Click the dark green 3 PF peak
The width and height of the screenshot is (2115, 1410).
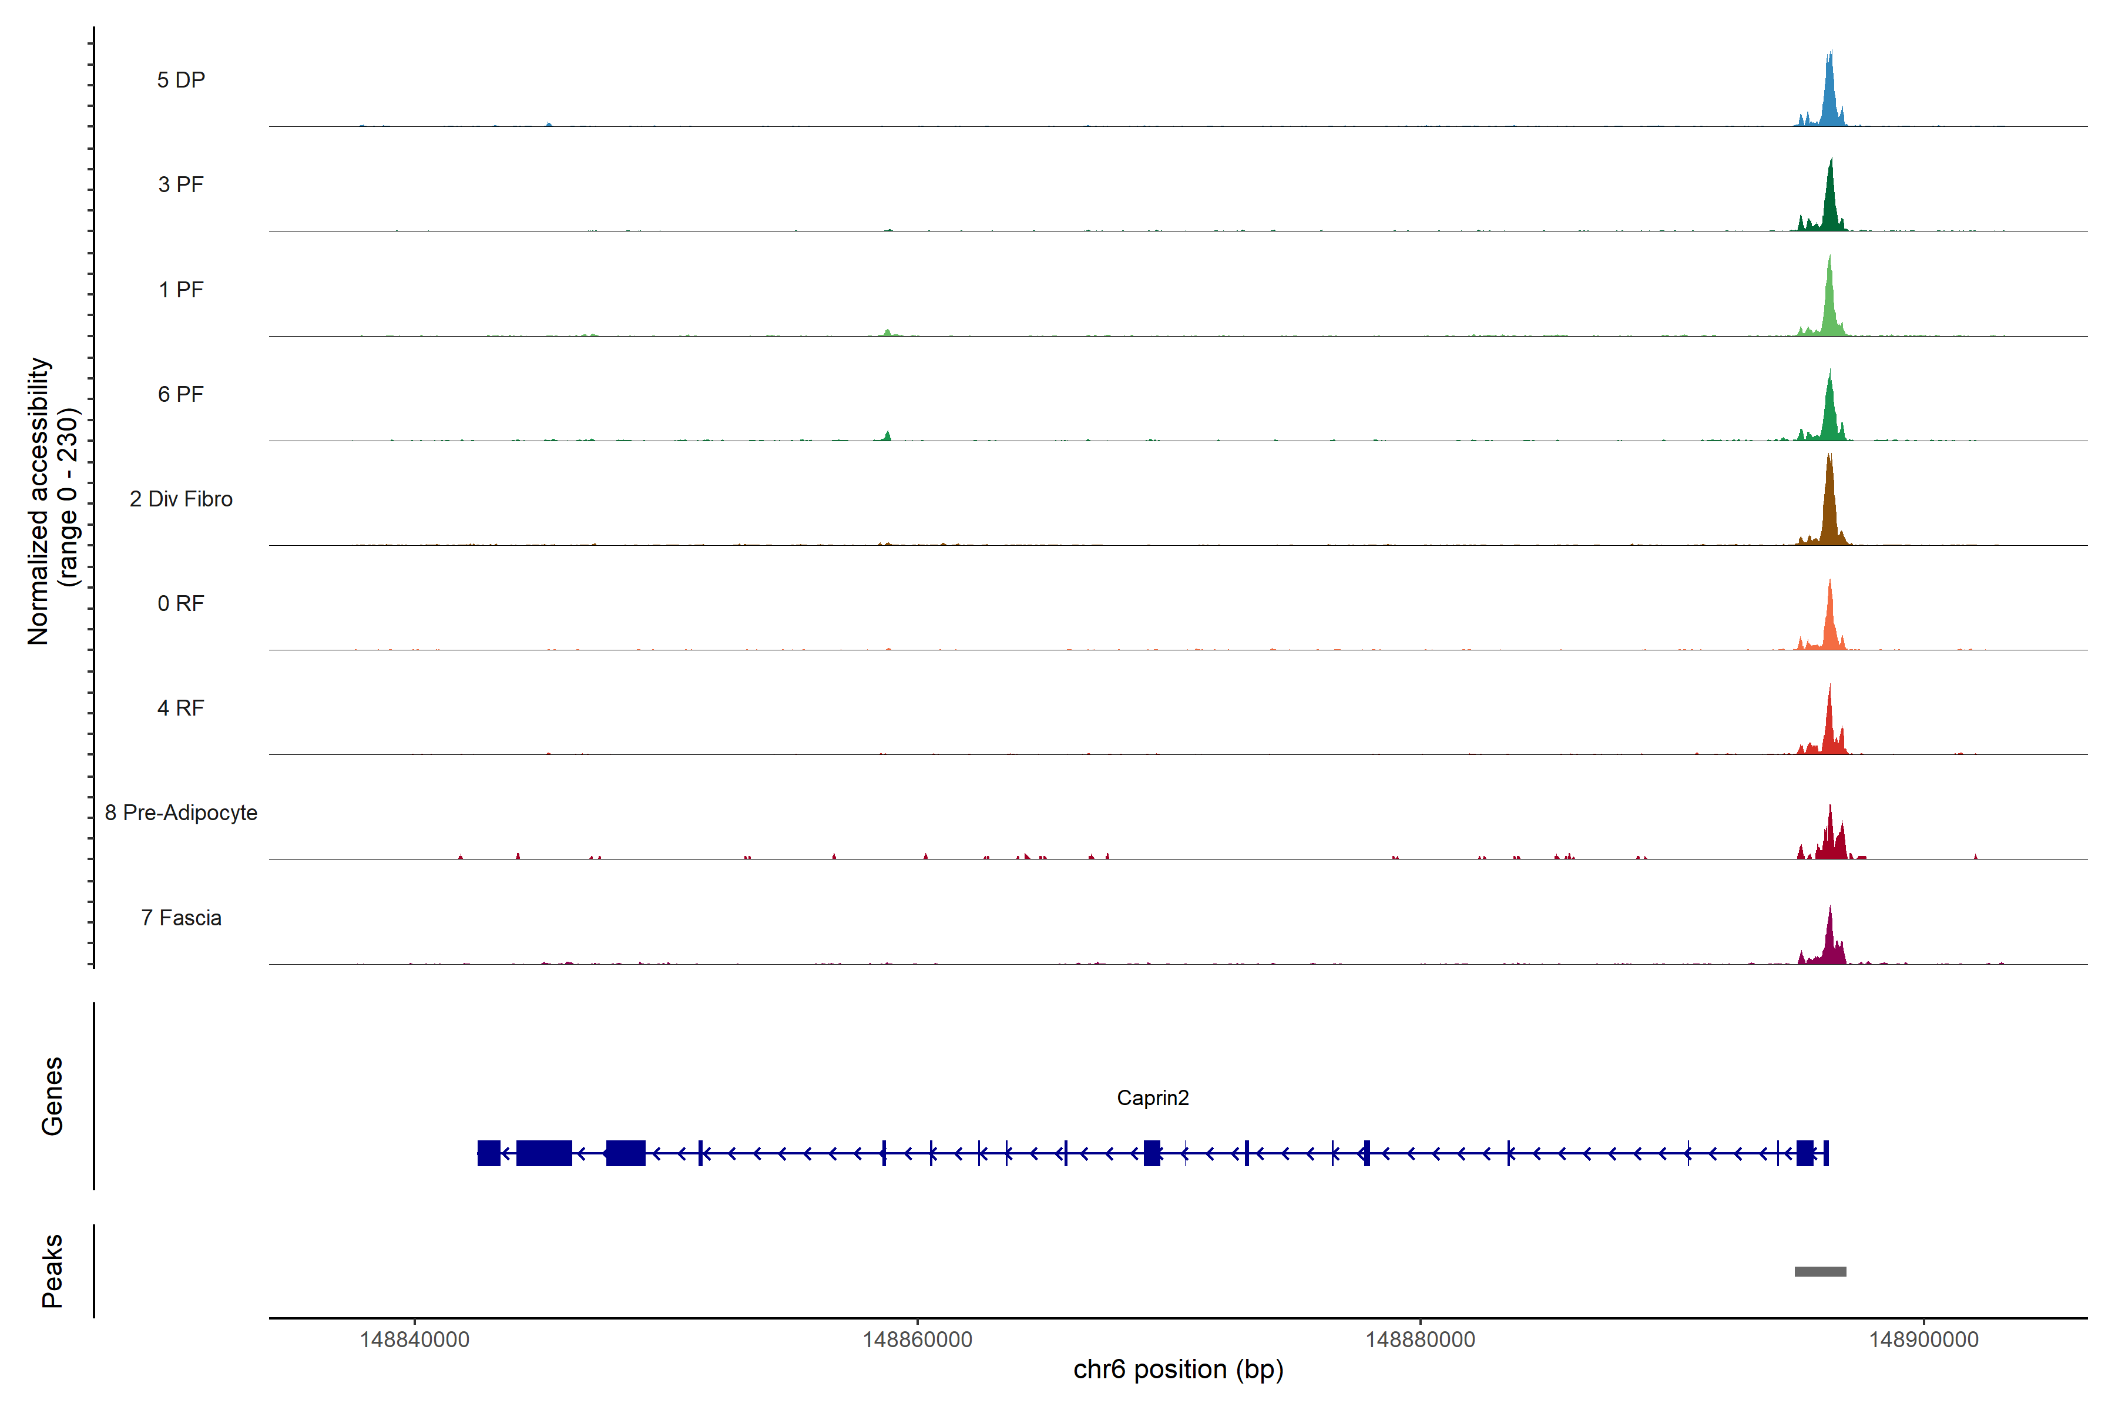pyautogui.click(x=1829, y=207)
